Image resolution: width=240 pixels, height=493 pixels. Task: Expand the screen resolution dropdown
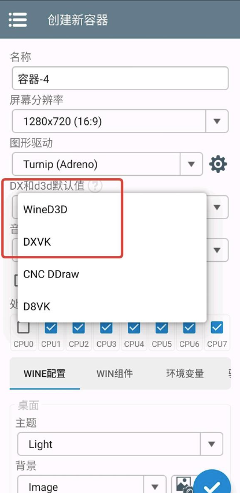click(120, 121)
